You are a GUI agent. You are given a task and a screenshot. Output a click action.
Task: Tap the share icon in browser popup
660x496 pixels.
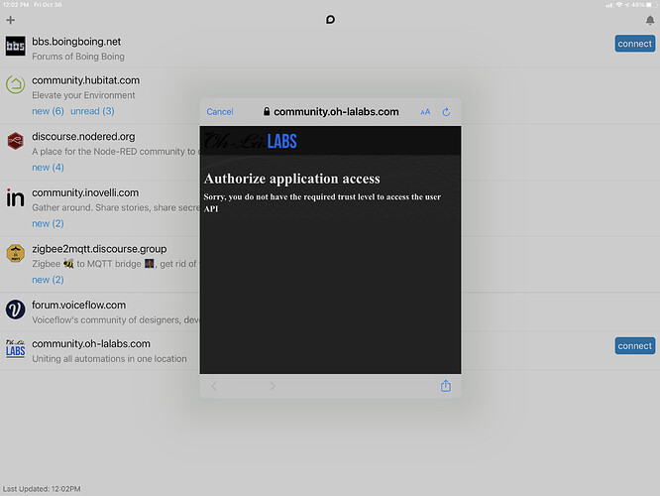[x=446, y=386]
